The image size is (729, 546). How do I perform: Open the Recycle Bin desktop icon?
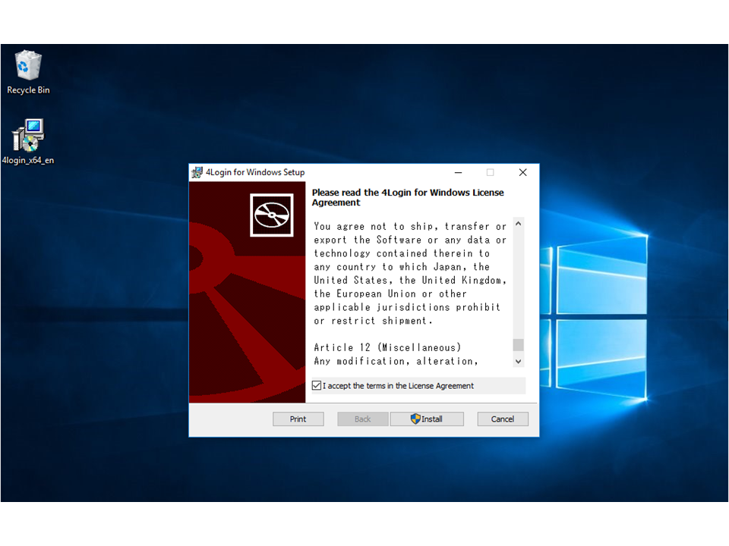(28, 73)
